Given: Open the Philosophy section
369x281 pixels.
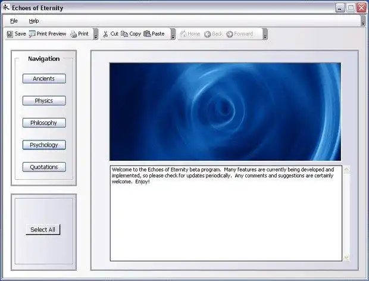Looking at the screenshot, I should coord(44,123).
